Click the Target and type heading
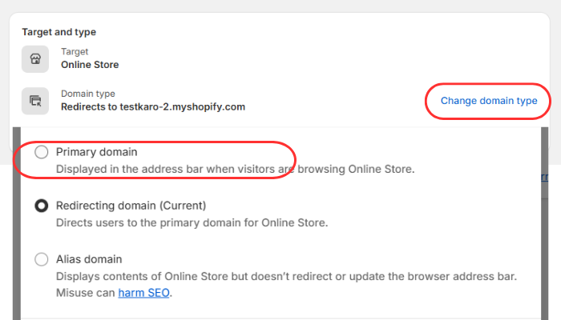 pyautogui.click(x=59, y=32)
